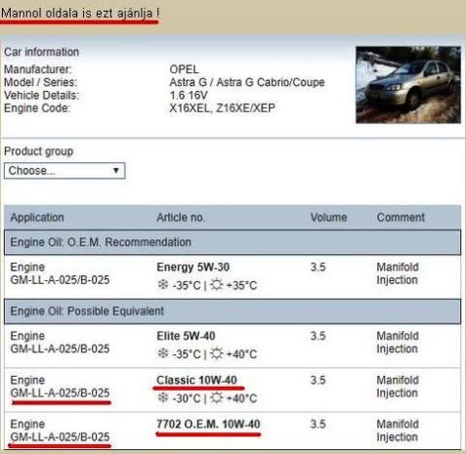Click the manufacturer value OPEL

coord(184,69)
